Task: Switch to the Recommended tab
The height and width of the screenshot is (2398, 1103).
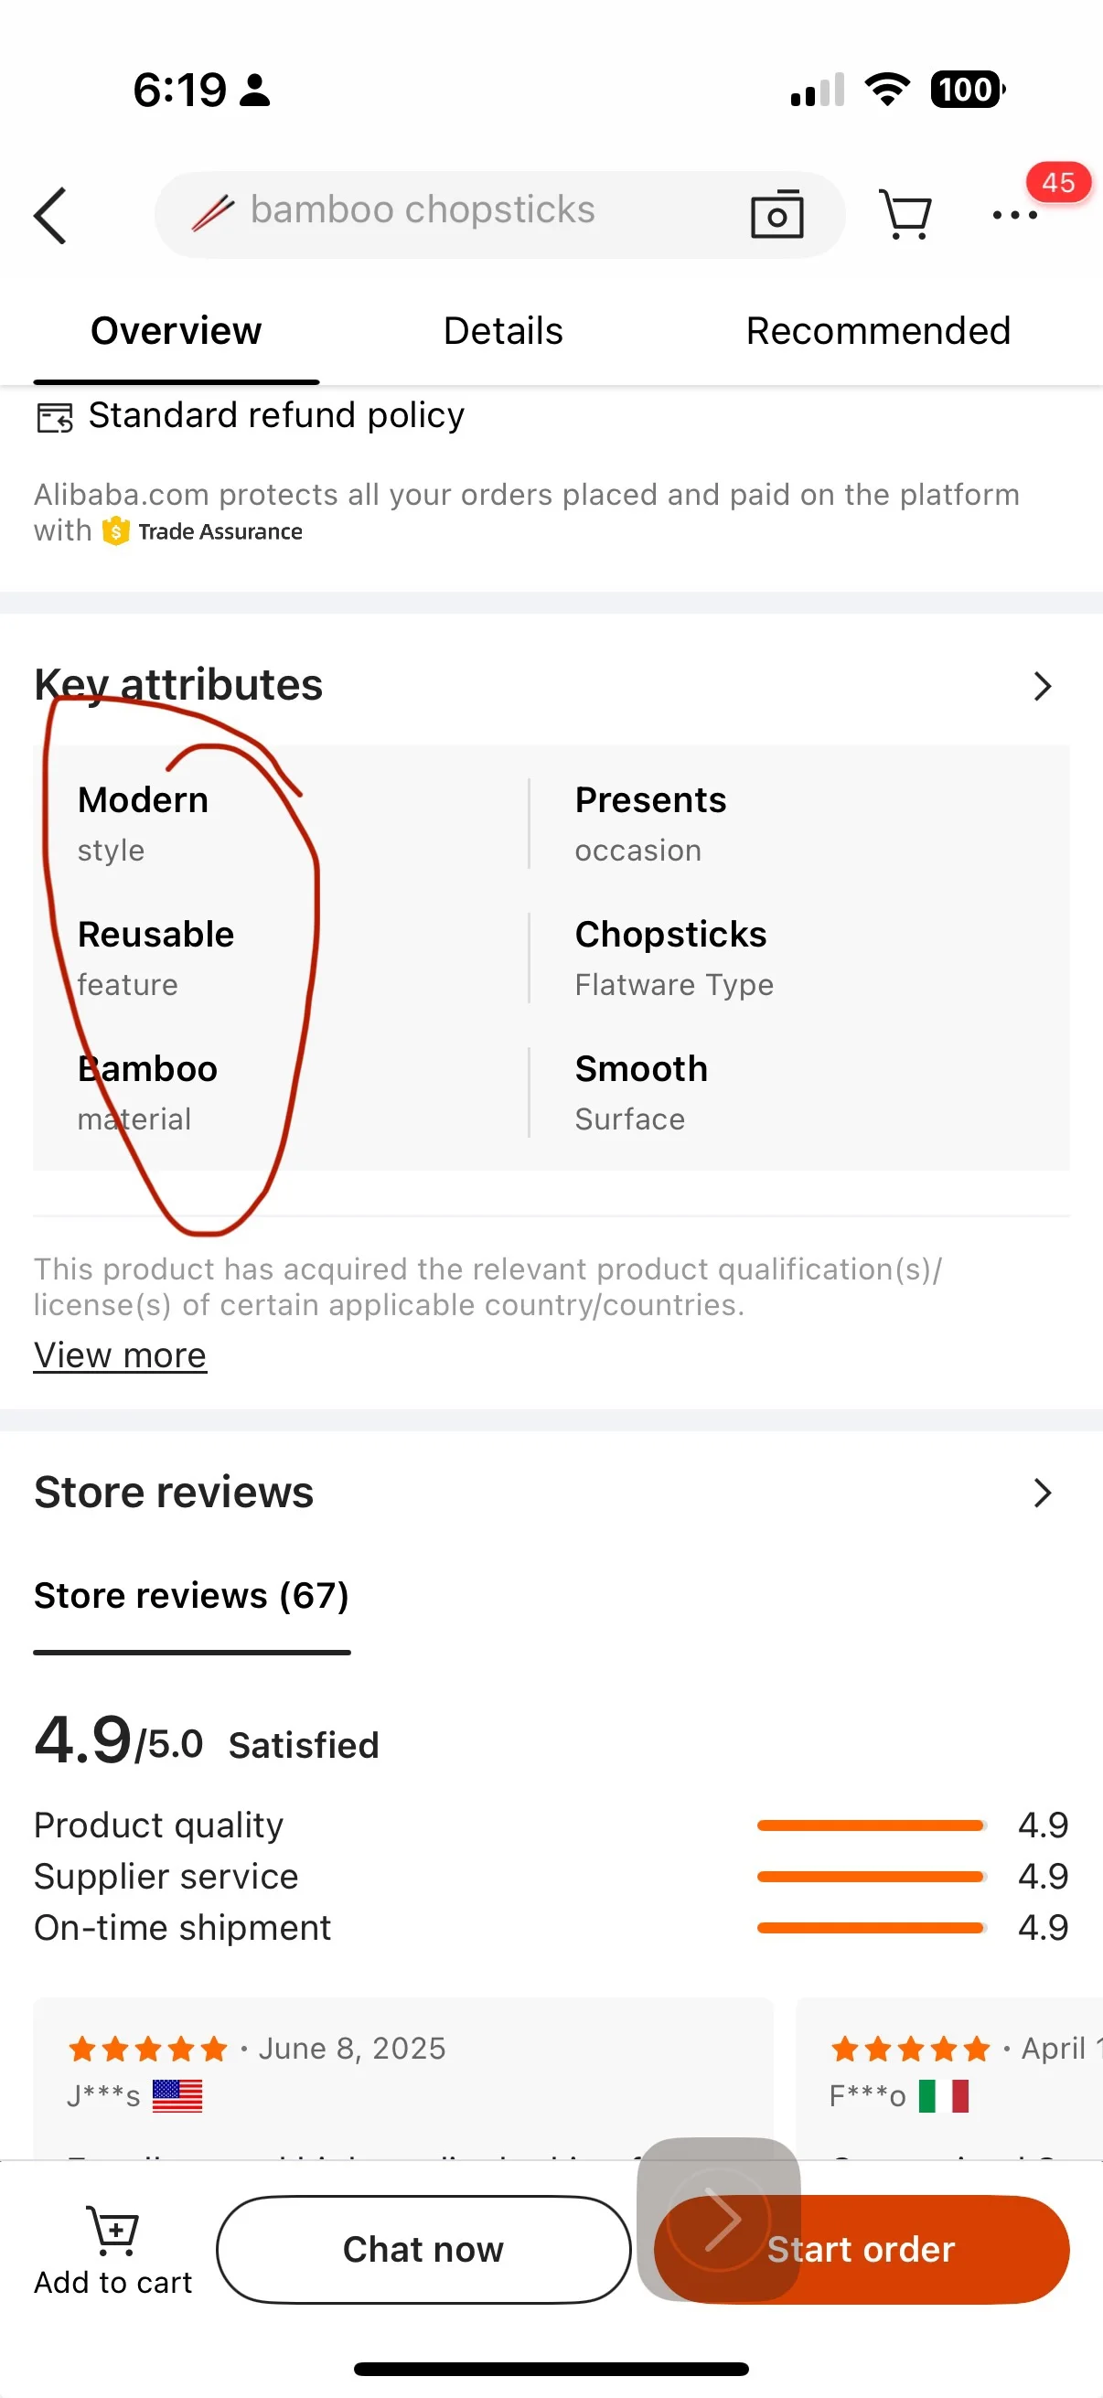Action: [878, 331]
